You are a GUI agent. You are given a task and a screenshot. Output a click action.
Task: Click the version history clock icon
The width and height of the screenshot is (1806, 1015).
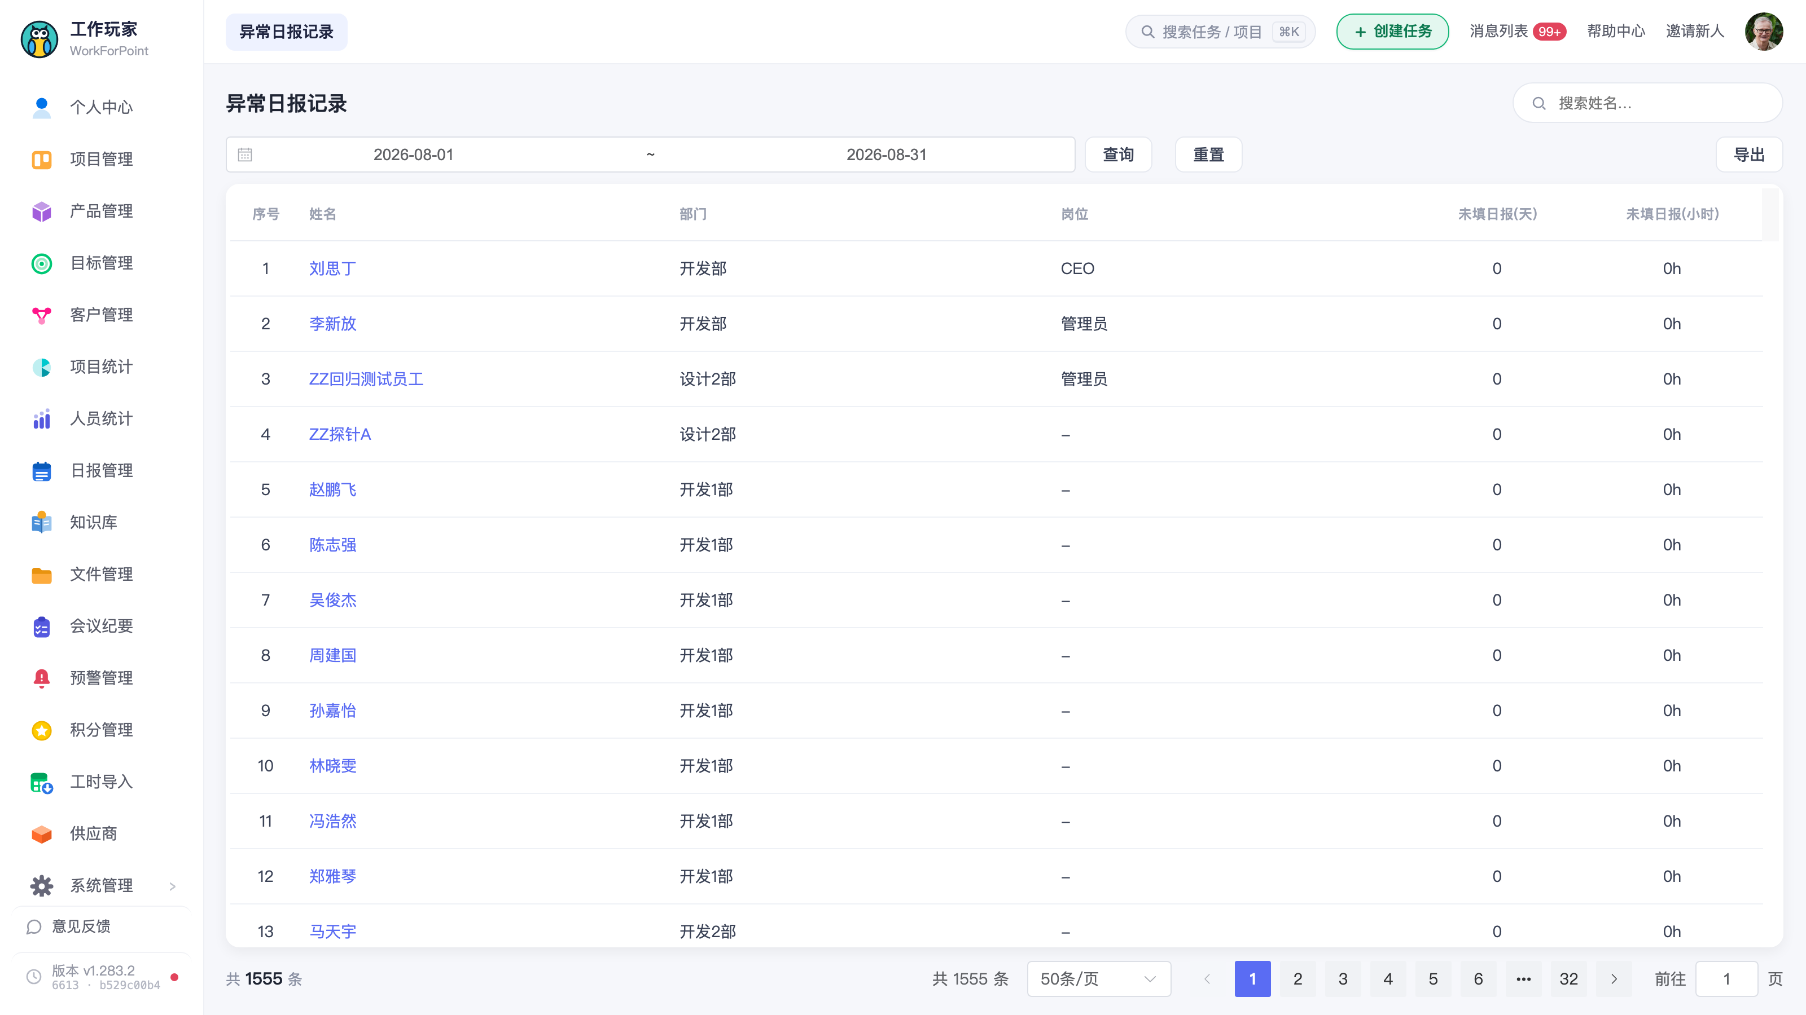click(x=34, y=977)
